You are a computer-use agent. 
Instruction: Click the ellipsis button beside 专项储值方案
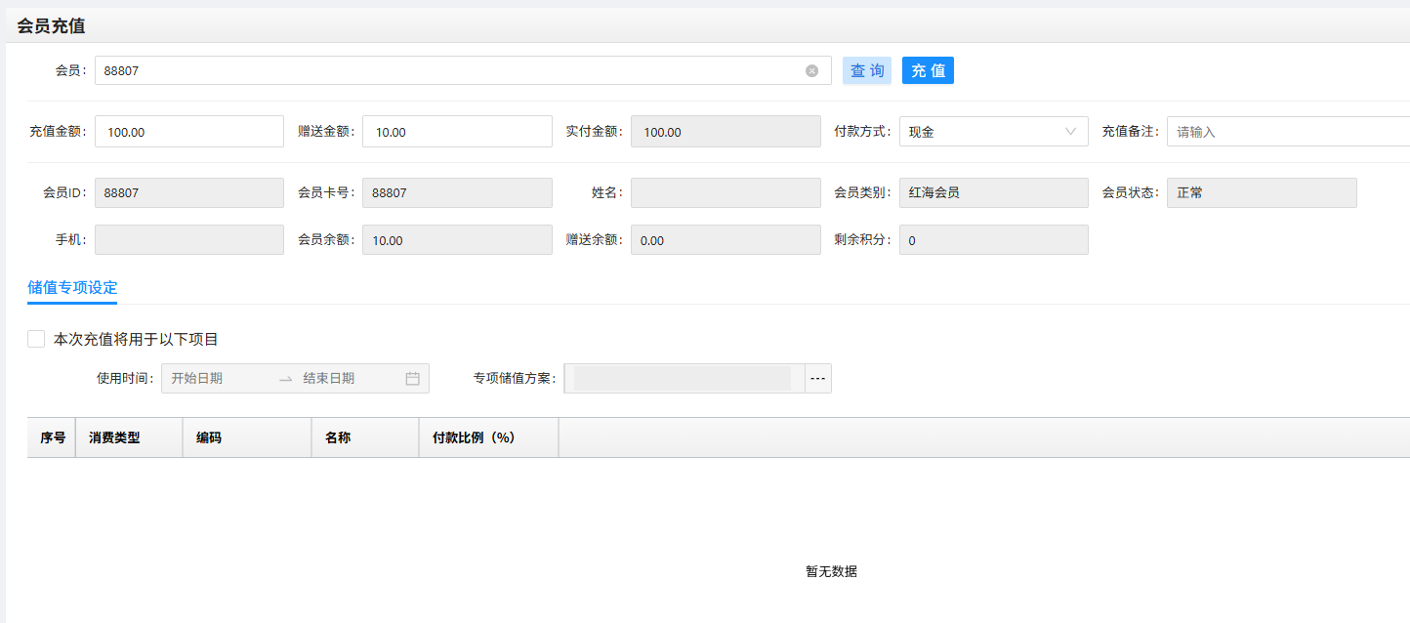point(817,379)
